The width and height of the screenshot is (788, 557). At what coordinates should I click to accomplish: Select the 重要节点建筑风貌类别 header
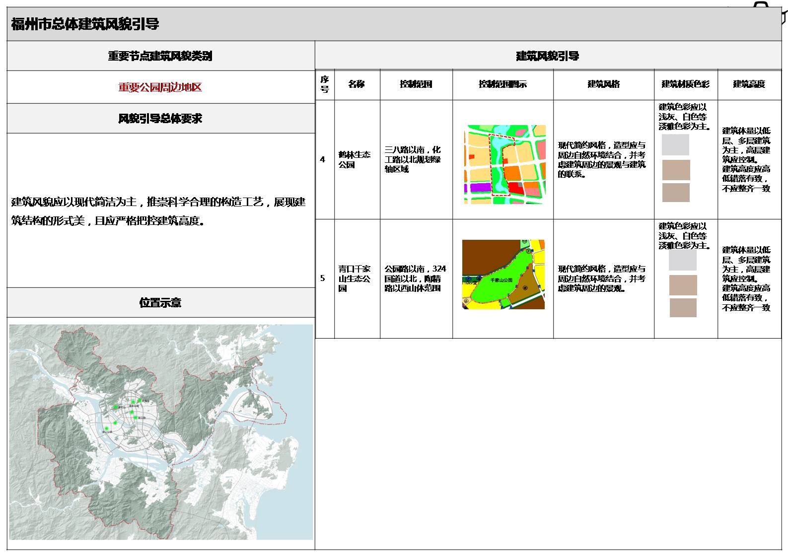tap(160, 56)
